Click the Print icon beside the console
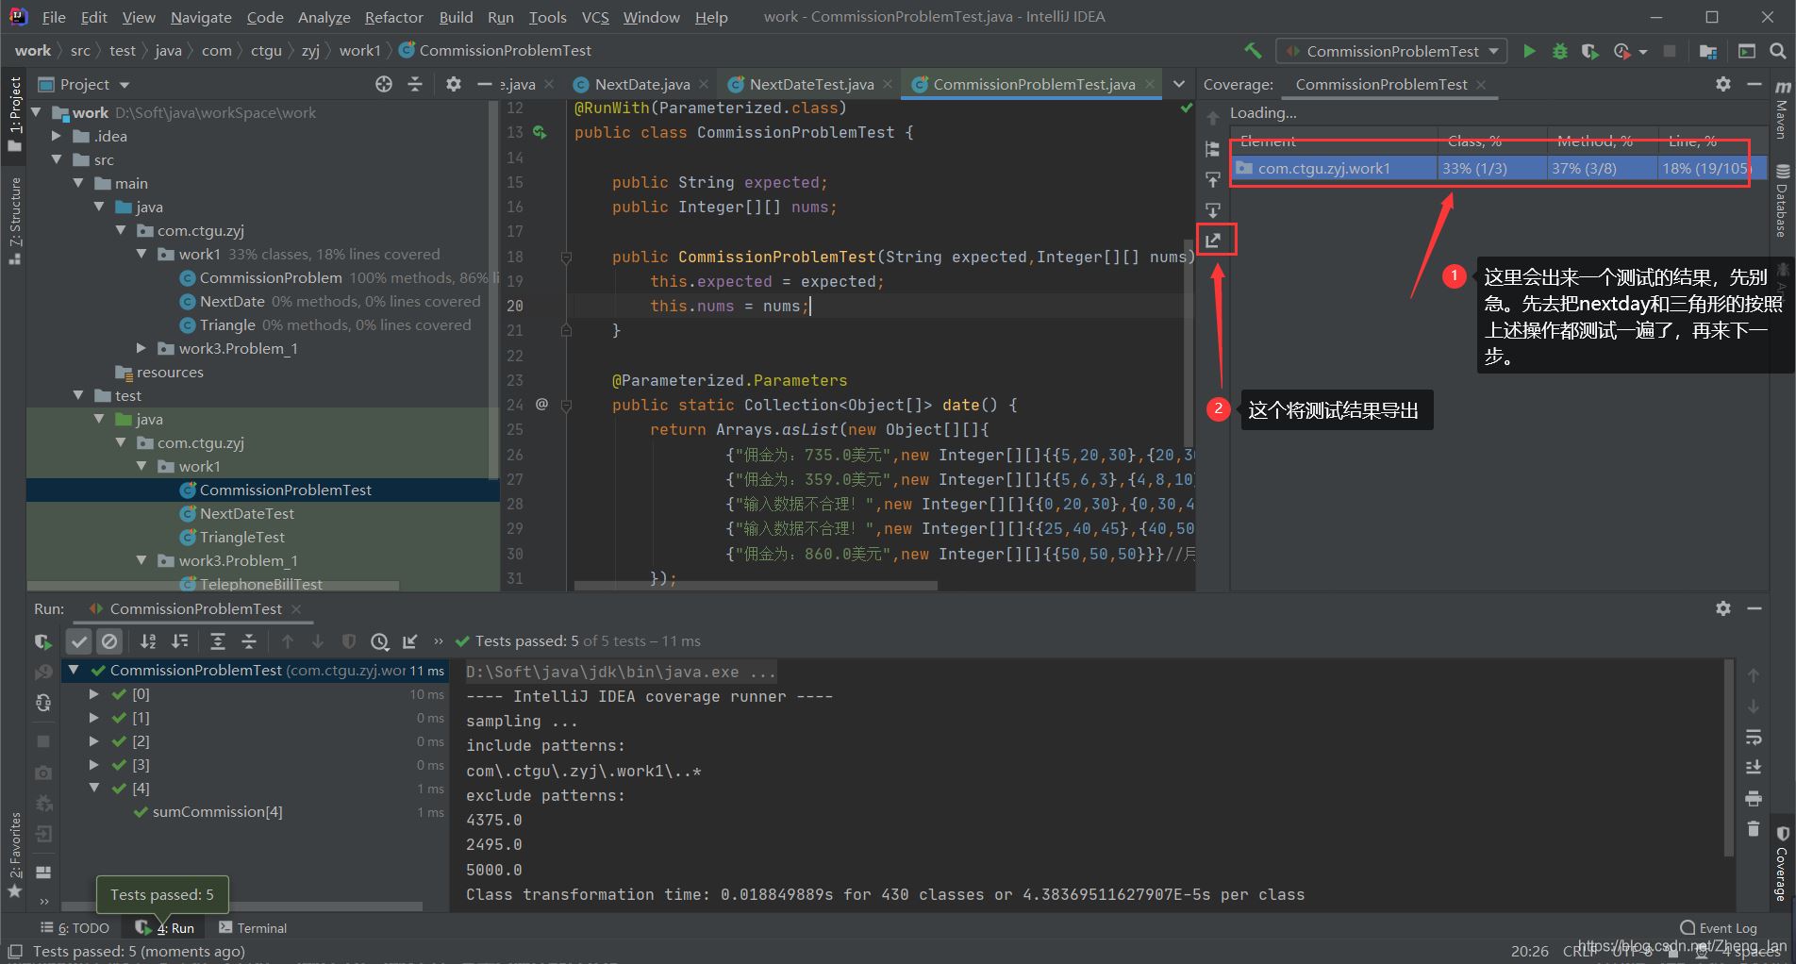 click(1754, 799)
